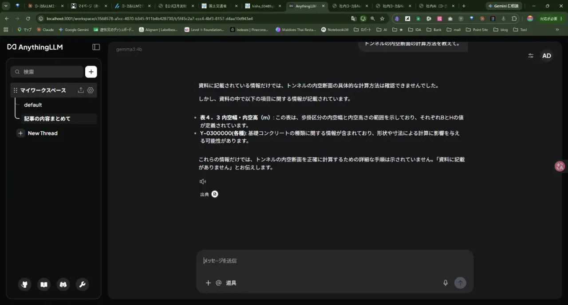This screenshot has width=568, height=305.
Task: Focus the メッセージを送信 message input
Action: [x=335, y=261]
